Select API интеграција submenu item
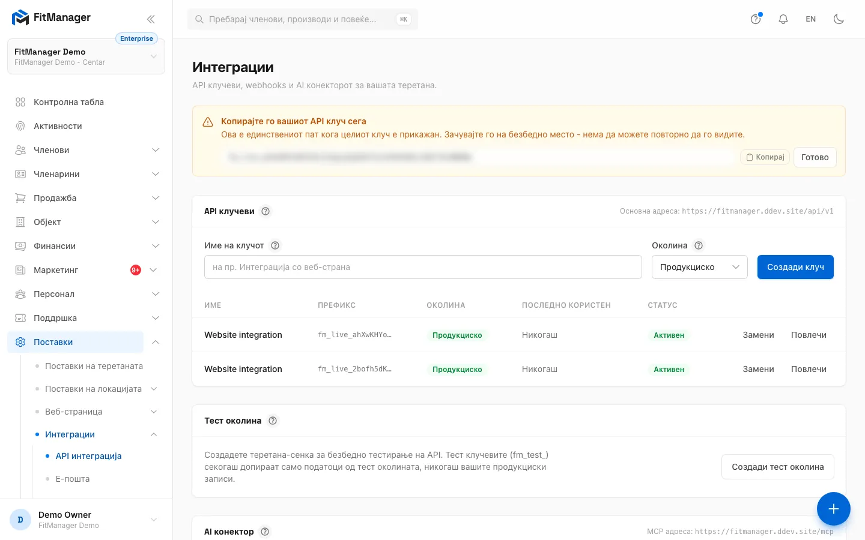The image size is (865, 540). click(x=88, y=456)
